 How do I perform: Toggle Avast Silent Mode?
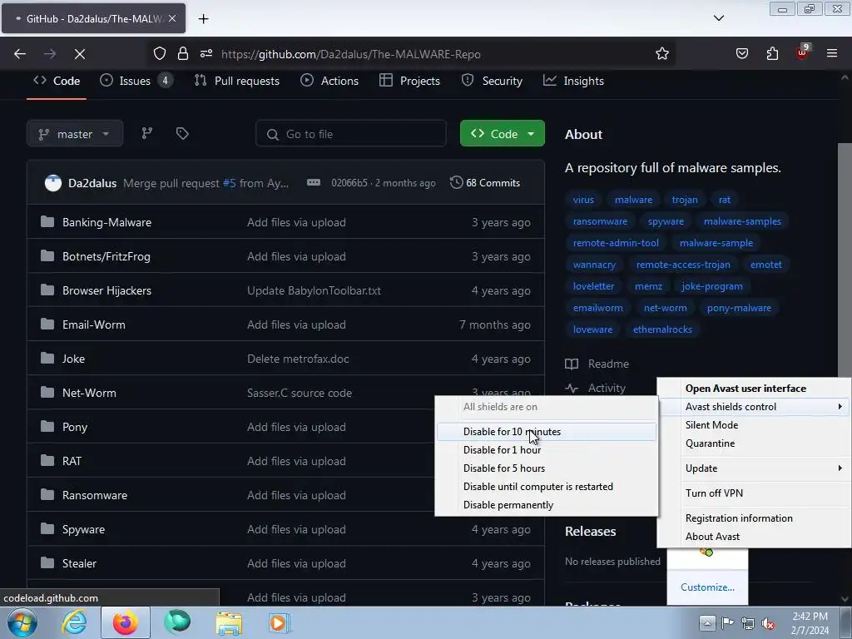click(754, 425)
